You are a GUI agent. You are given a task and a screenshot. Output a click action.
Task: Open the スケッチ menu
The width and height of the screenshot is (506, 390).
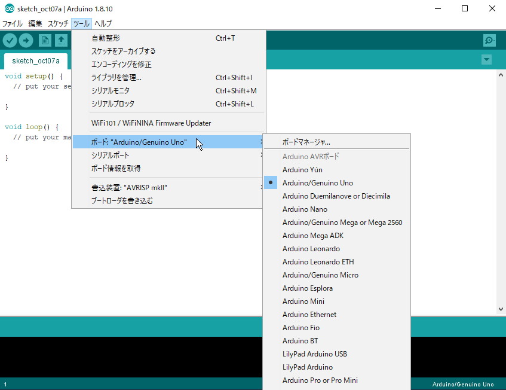tap(58, 23)
